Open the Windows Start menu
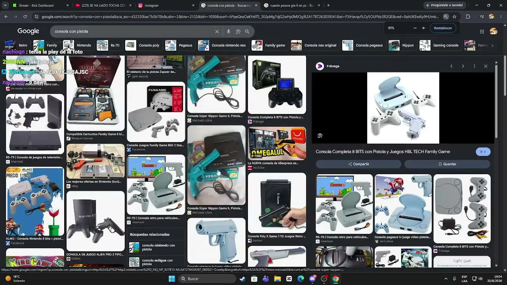Viewport: 507px width, 285px height. point(172,279)
